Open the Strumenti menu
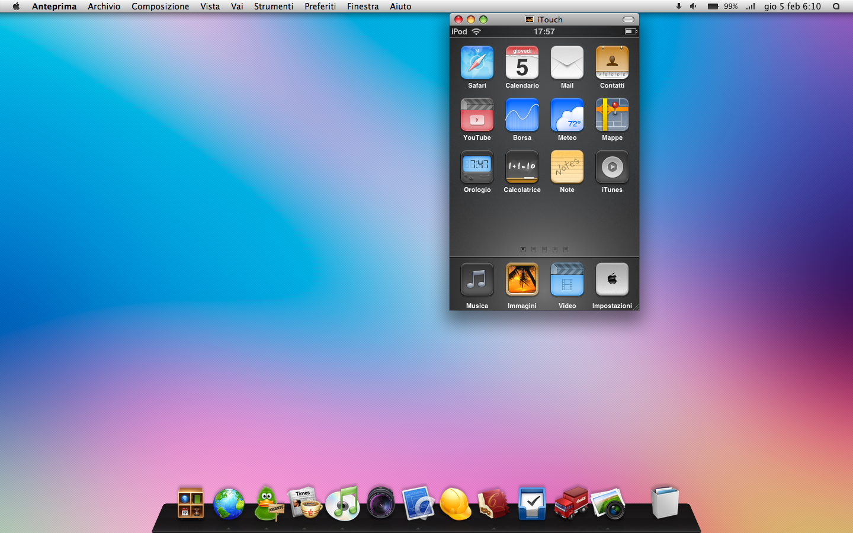This screenshot has height=533, width=853. (274, 7)
